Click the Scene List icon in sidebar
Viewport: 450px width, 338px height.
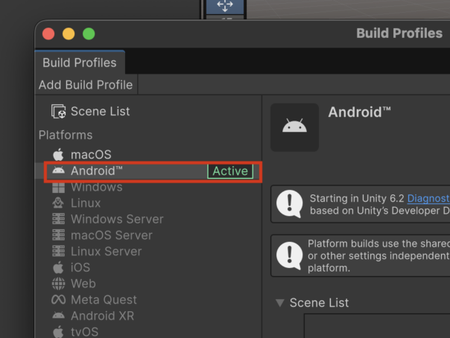(x=58, y=112)
